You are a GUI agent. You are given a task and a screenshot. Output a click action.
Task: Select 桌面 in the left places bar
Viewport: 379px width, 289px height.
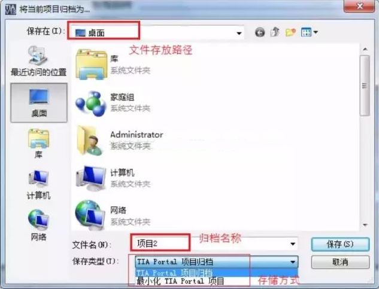pyautogui.click(x=39, y=103)
